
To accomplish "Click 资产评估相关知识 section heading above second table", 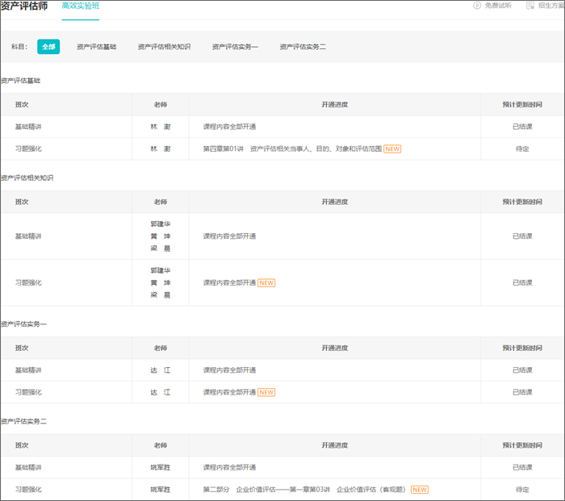I will (27, 178).
